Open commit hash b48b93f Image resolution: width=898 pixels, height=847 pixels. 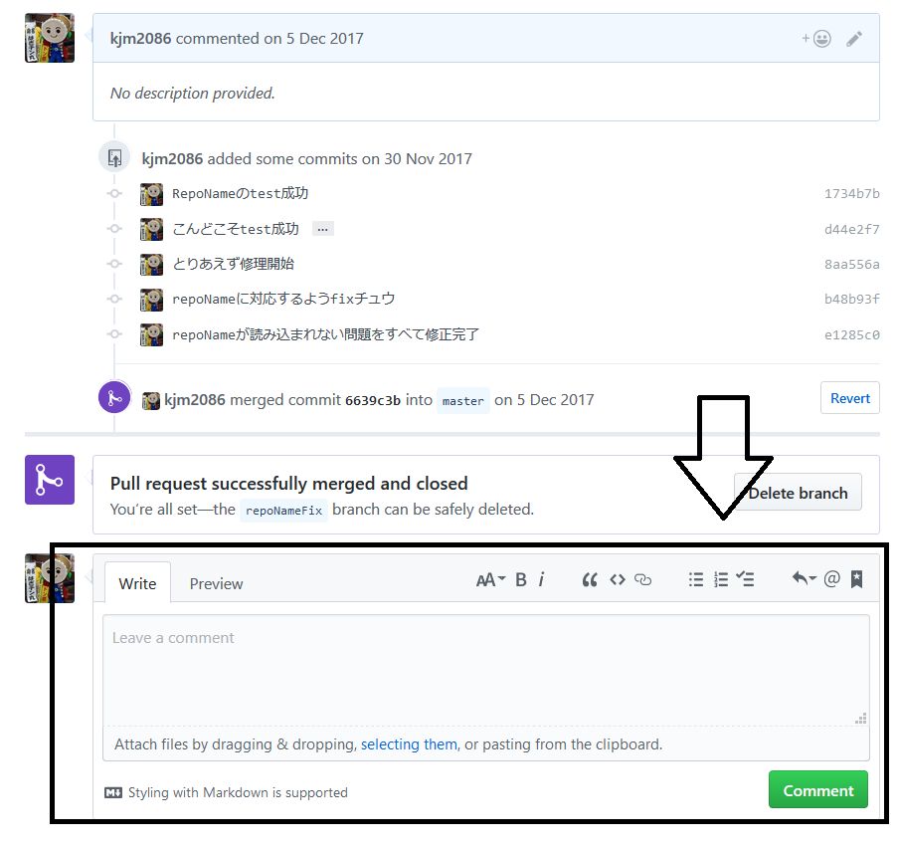[x=851, y=300]
